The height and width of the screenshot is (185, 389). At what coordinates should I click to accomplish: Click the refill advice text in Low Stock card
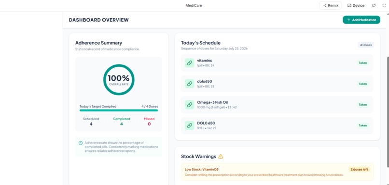(x=264, y=175)
